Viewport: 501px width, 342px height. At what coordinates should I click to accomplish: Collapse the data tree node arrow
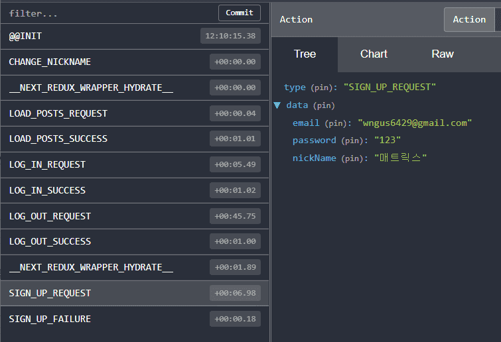click(277, 105)
